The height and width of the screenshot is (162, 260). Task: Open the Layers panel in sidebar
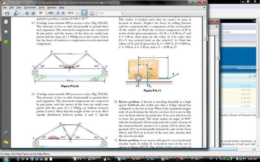(6, 32)
